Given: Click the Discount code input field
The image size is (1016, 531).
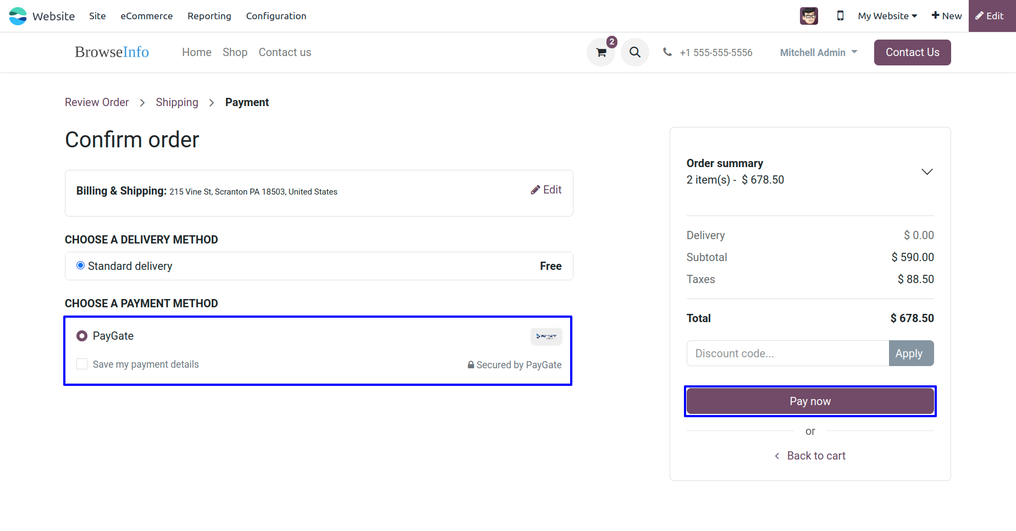Looking at the screenshot, I should pyautogui.click(x=787, y=353).
